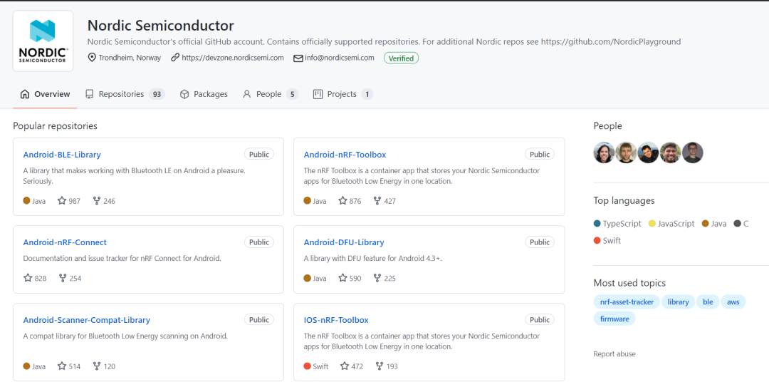Image resolution: width=769 pixels, height=387 pixels.
Task: Open the fifth People member avatar
Action: (693, 153)
